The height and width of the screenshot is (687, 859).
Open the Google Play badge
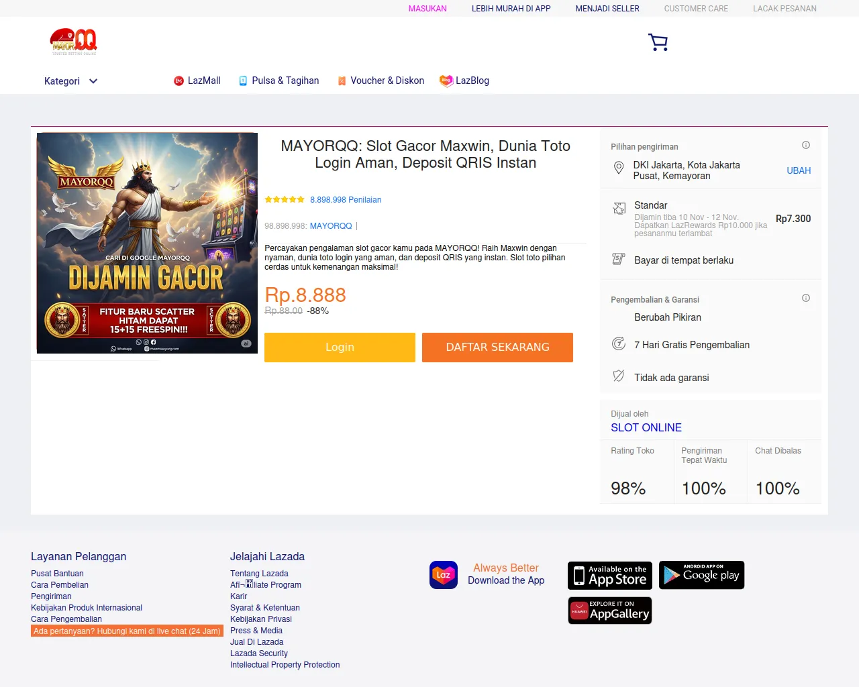coord(702,575)
